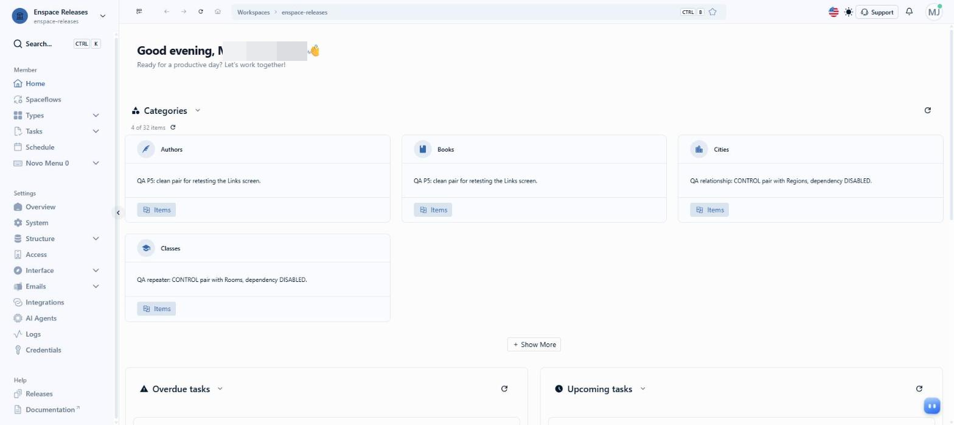Screen dimensions: 954x425
Task: Click the Support button
Action: click(877, 12)
